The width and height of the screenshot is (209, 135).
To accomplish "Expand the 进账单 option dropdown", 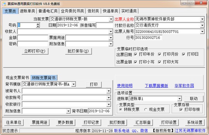I will [x=179, y=99].
